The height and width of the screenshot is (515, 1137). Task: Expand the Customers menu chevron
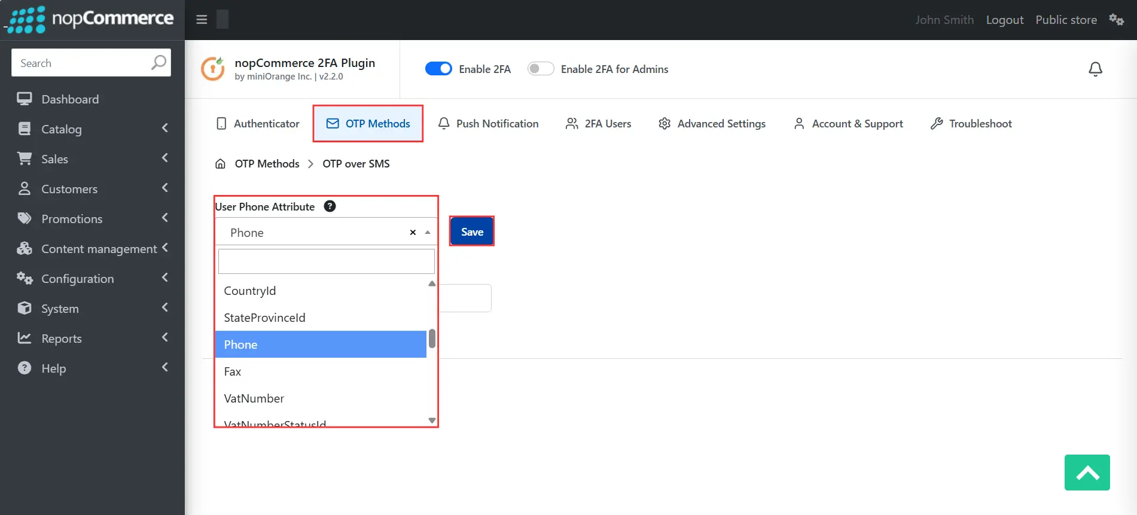click(165, 188)
